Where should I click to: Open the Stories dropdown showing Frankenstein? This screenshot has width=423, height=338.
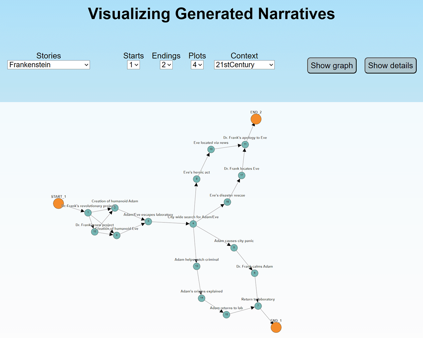48,65
